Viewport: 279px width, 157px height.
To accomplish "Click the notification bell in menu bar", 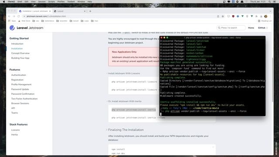I will tap(242, 2).
